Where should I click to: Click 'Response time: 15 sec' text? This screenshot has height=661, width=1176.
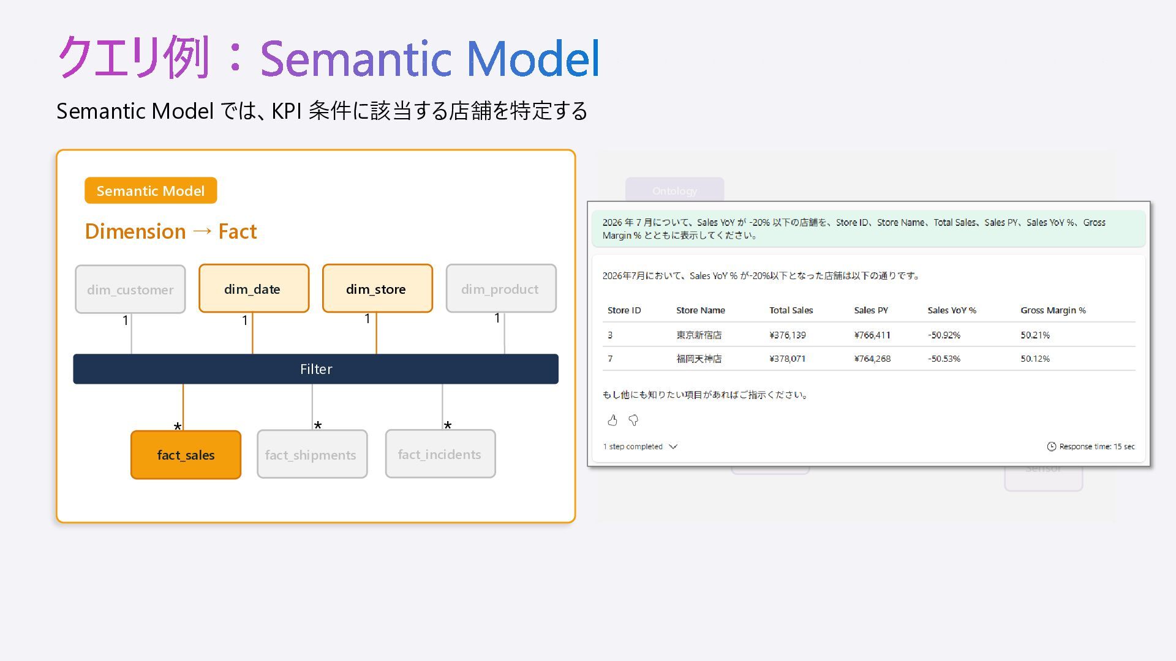[1097, 446]
